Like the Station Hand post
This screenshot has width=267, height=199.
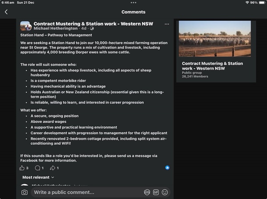[x=22, y=168]
